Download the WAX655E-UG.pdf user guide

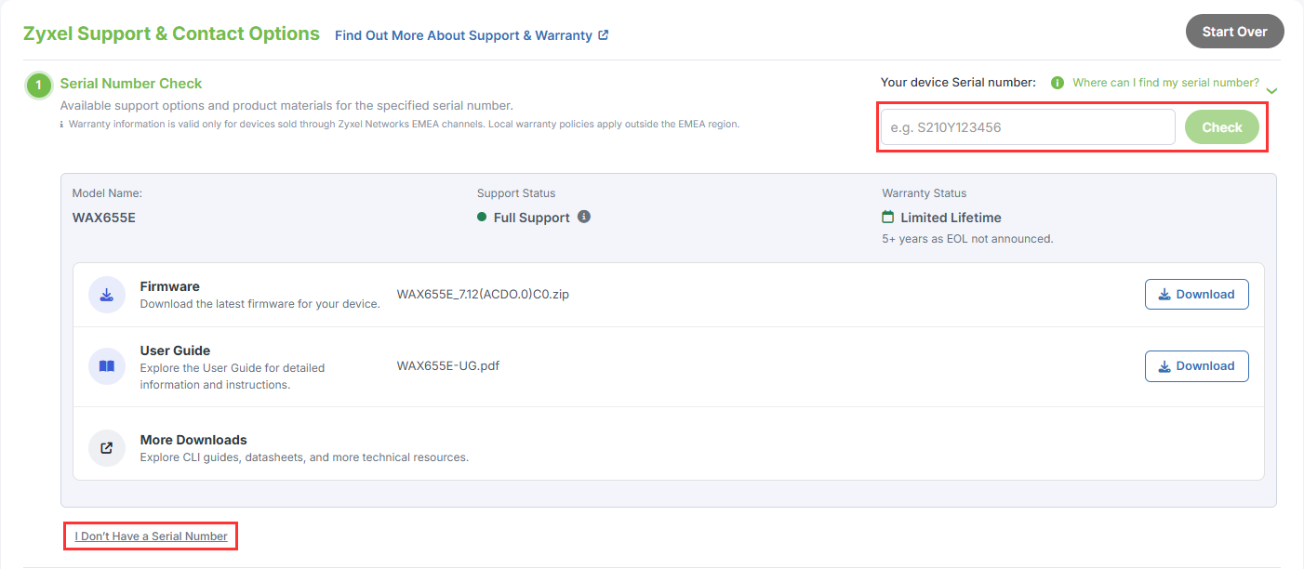point(1196,365)
